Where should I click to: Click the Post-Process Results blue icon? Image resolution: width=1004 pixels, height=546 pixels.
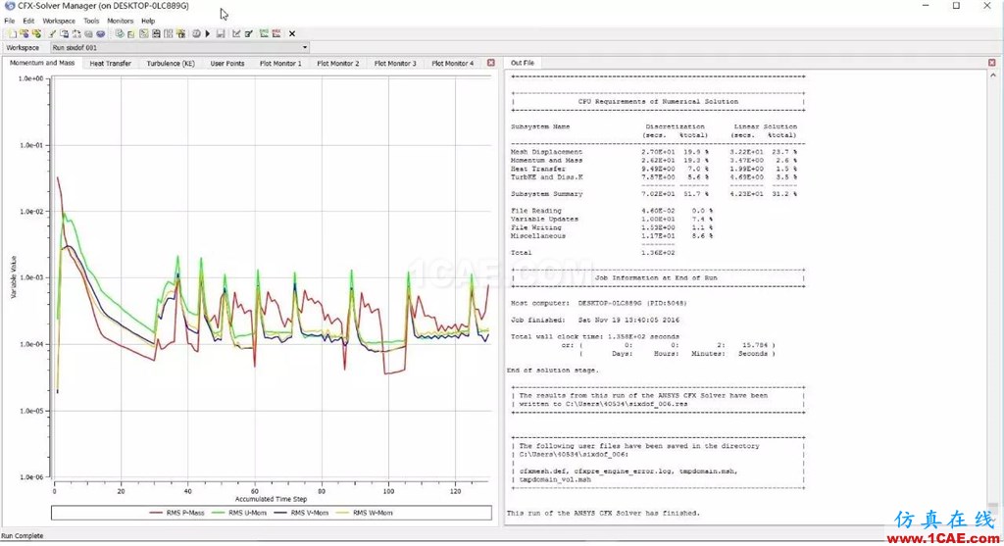(101, 33)
